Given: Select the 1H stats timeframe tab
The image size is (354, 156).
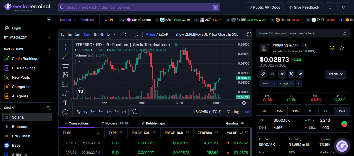Looking at the screenshot, I should [311, 111].
